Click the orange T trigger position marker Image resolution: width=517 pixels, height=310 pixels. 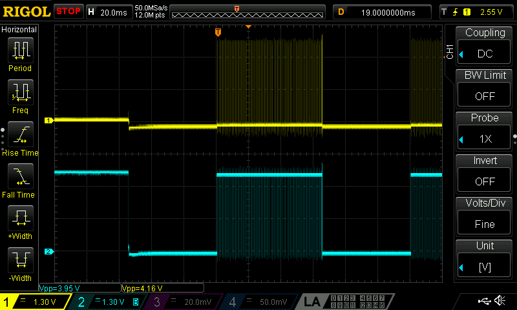tap(218, 32)
